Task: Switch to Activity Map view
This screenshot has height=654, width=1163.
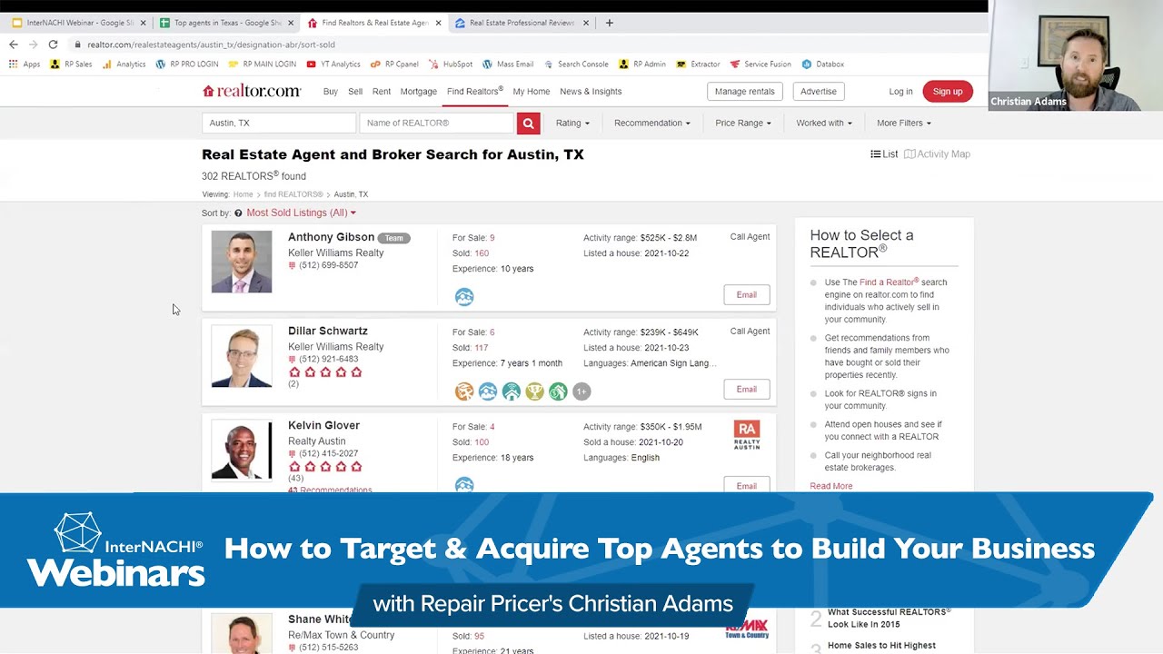Action: (937, 154)
